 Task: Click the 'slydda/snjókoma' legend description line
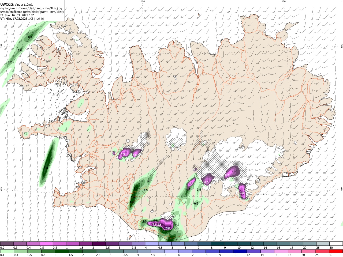(32, 12)
